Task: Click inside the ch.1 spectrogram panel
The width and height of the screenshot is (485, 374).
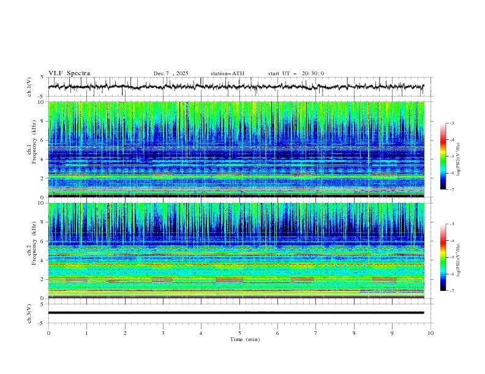Action: coord(236,149)
